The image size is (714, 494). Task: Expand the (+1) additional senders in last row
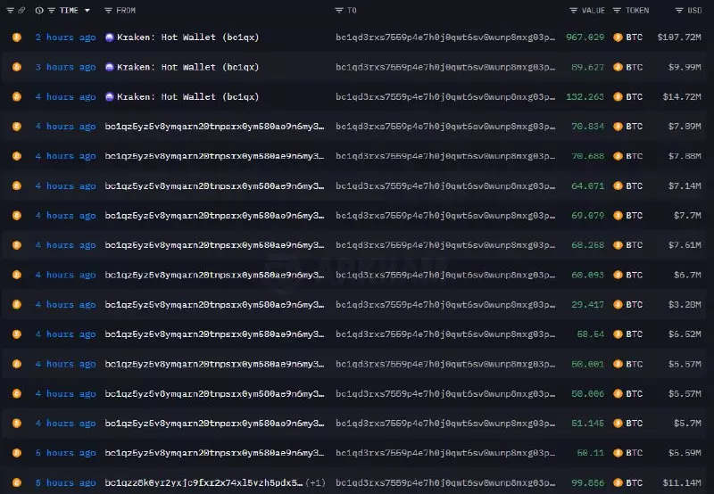pos(315,482)
